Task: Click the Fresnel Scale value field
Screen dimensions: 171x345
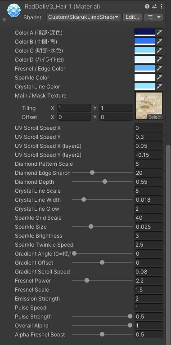Action: [x=149, y=290]
